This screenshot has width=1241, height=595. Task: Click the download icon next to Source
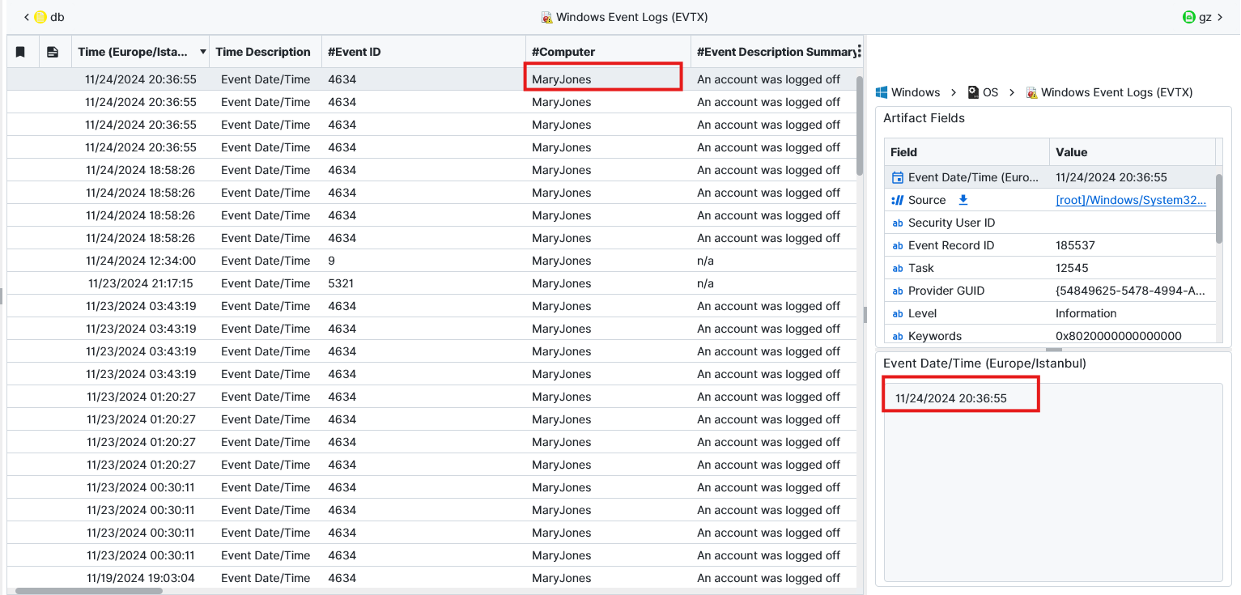point(963,200)
